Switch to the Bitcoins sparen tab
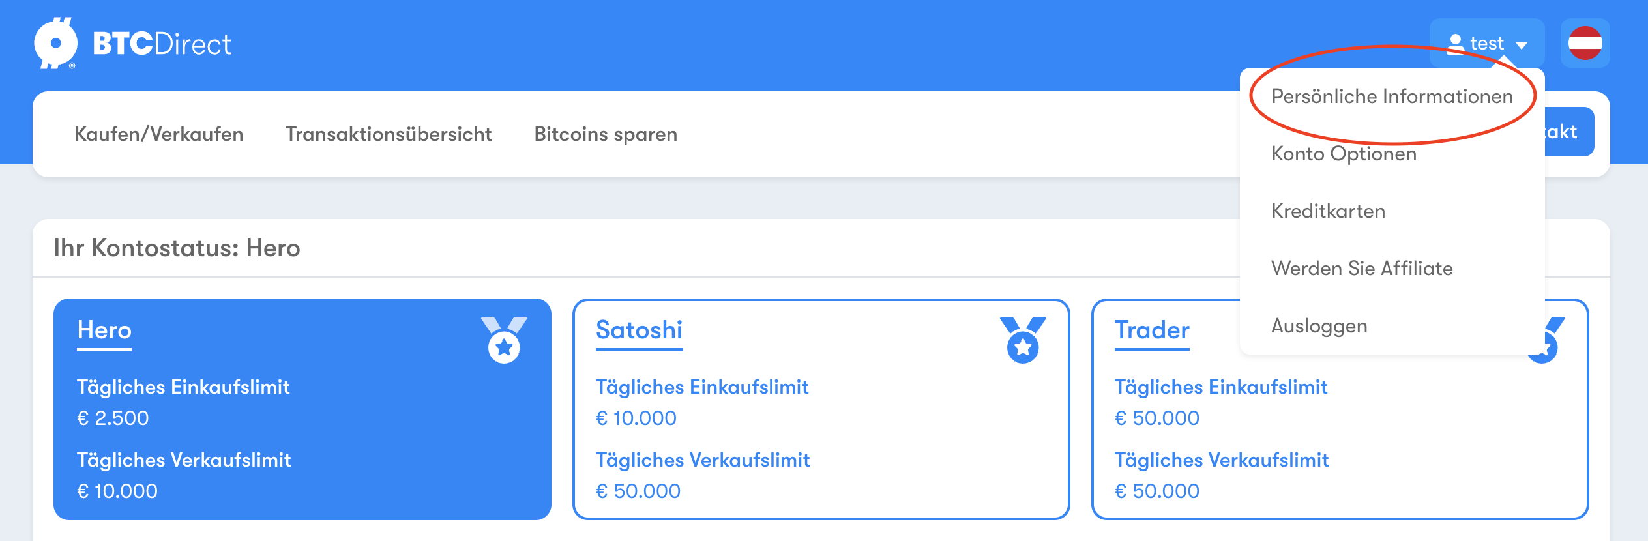The width and height of the screenshot is (1648, 541). 606,134
